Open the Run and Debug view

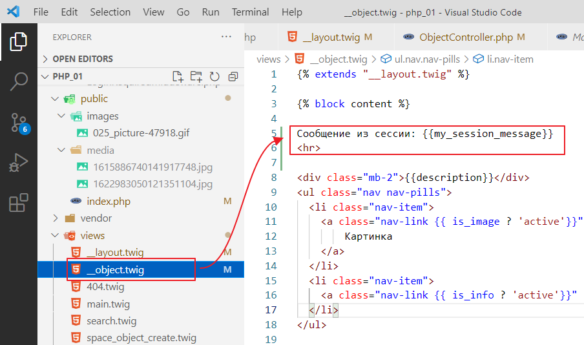18,163
